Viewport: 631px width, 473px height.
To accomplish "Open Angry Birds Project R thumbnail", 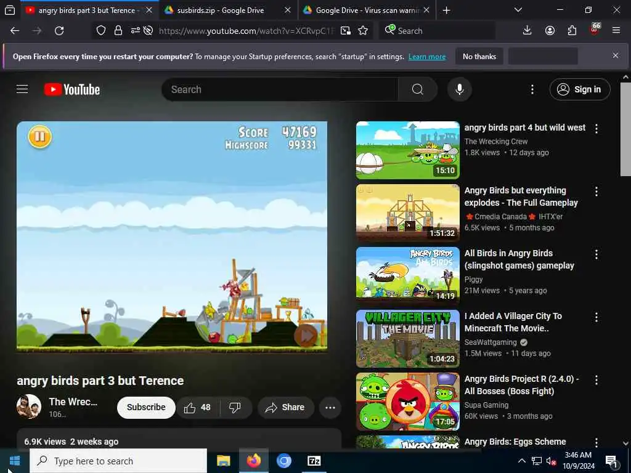I will tap(408, 402).
